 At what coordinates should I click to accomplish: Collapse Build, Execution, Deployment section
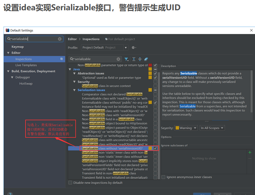click(x=8, y=71)
